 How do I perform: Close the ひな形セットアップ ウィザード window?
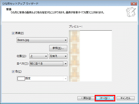134,4
